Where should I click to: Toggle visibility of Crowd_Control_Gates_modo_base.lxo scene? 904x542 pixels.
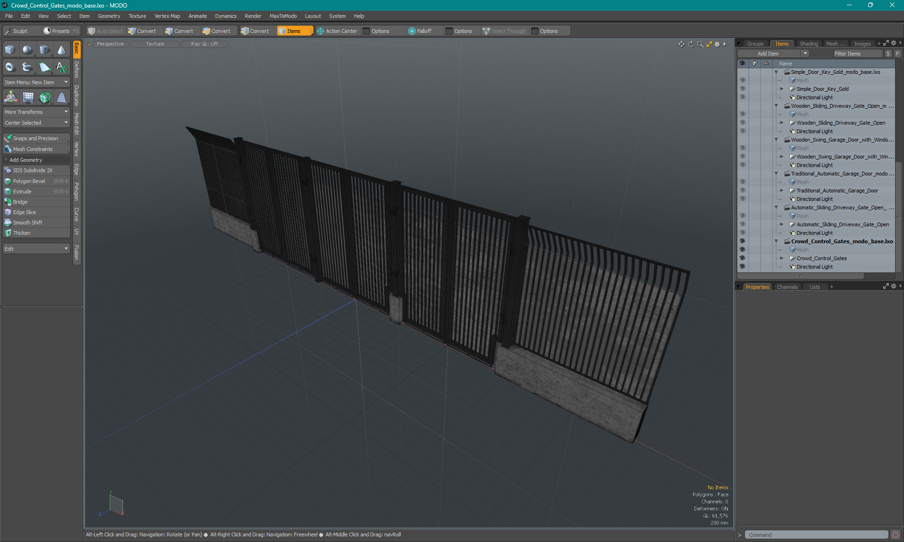tap(742, 241)
